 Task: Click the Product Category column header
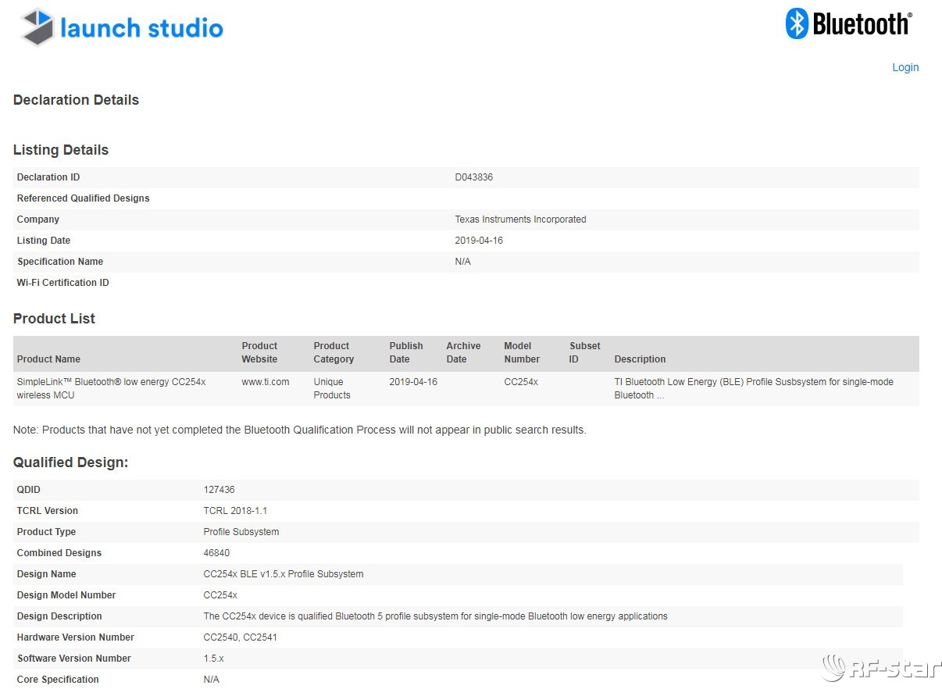point(334,352)
